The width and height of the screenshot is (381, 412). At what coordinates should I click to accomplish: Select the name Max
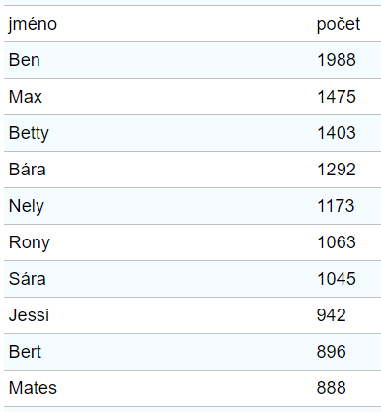(26, 97)
